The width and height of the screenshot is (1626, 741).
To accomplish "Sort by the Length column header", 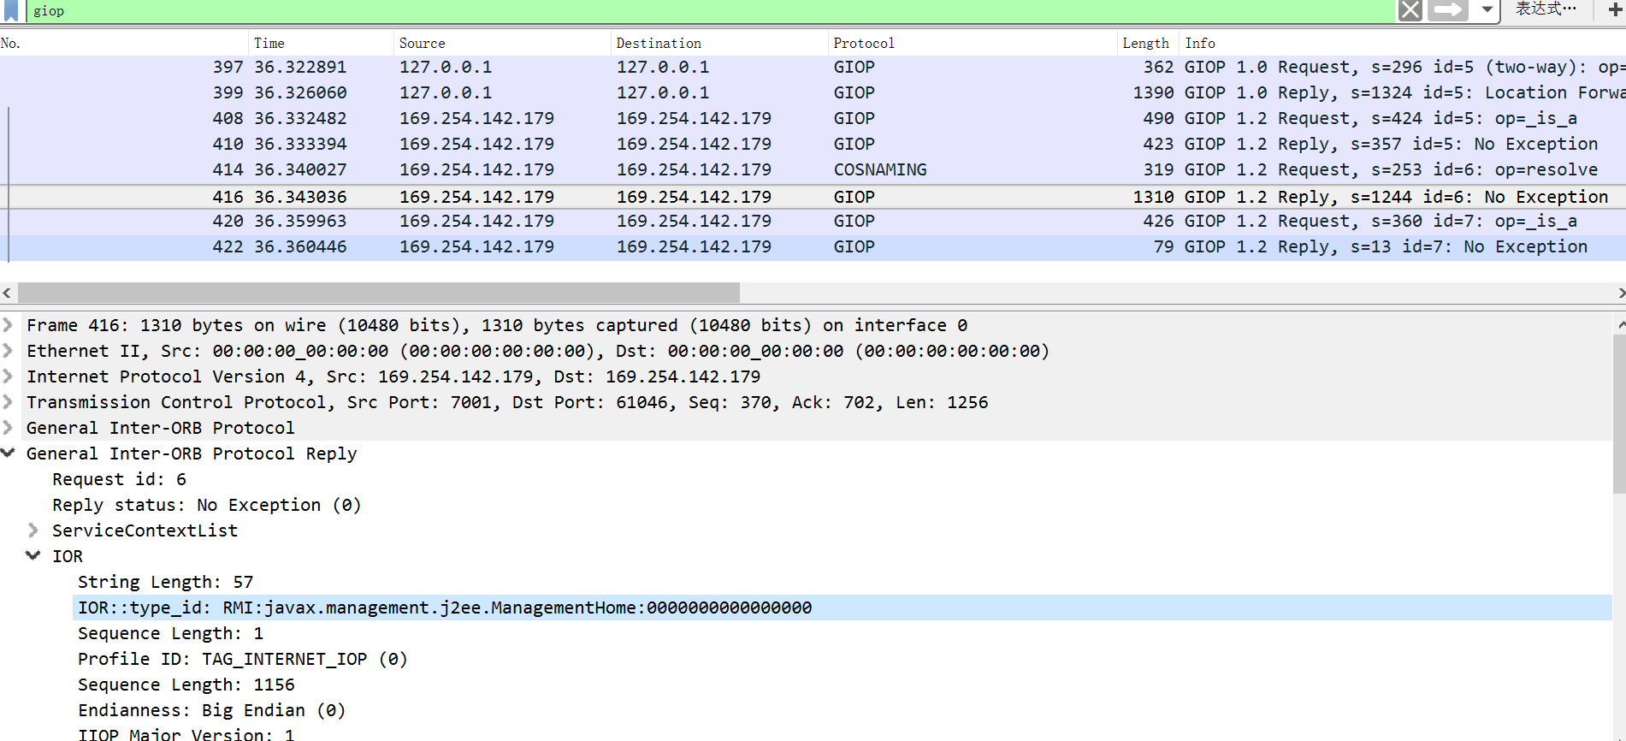I will tap(1148, 43).
